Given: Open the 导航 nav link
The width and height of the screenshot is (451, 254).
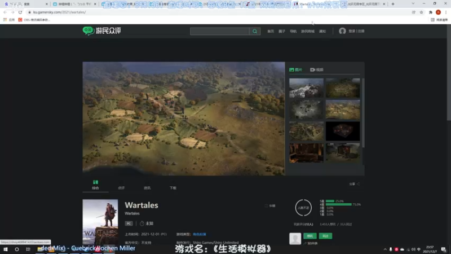Looking at the screenshot, I should point(293,31).
